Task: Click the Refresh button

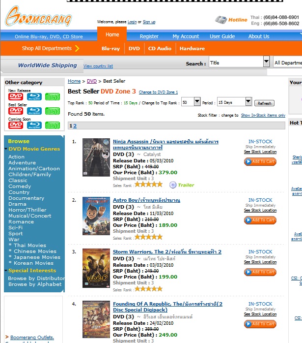Action: tap(264, 103)
